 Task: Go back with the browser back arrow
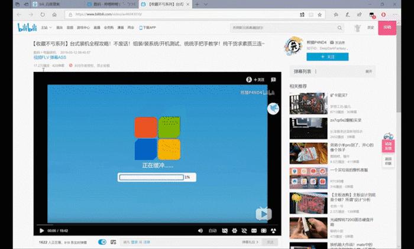pos(19,15)
